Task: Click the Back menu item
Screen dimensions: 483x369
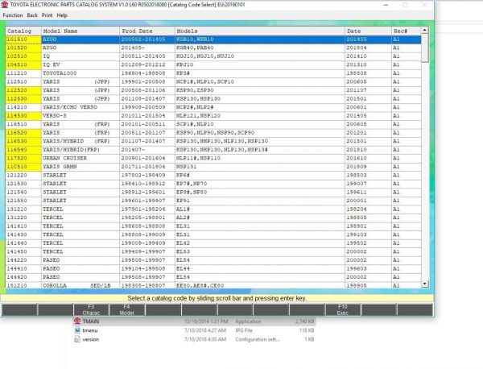Action: [32, 15]
